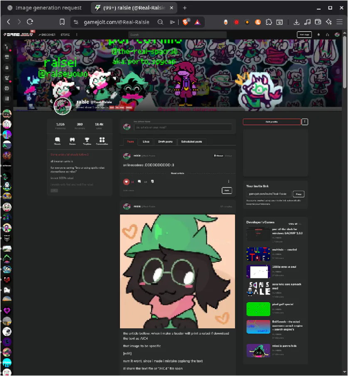This screenshot has height=376, width=348.
Task: View the 380 Followers count
Action: pyautogui.click(x=79, y=126)
